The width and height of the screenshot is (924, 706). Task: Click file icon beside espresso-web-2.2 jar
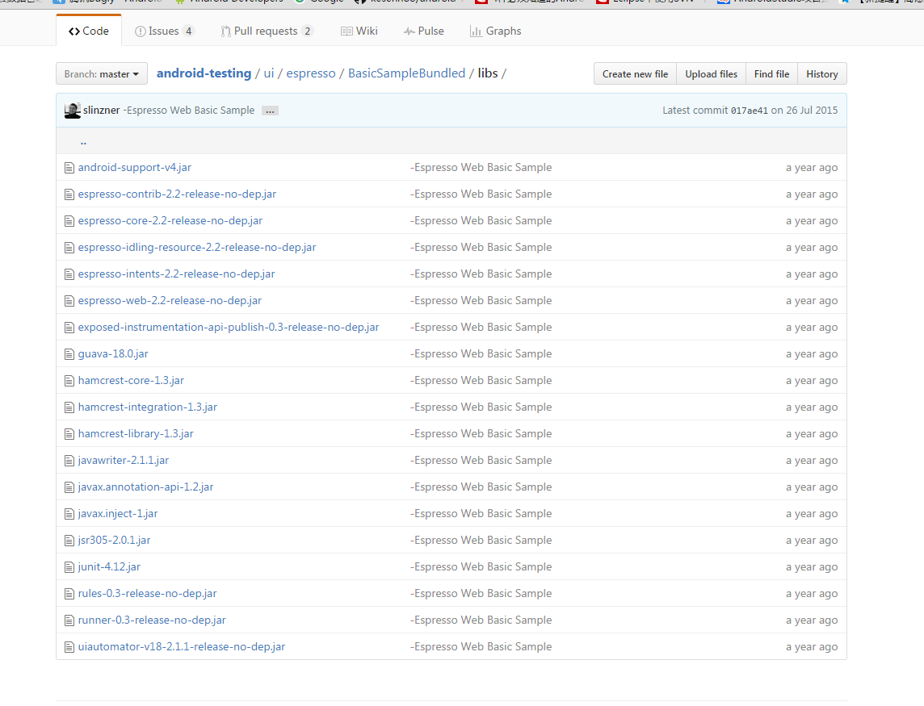tap(69, 301)
